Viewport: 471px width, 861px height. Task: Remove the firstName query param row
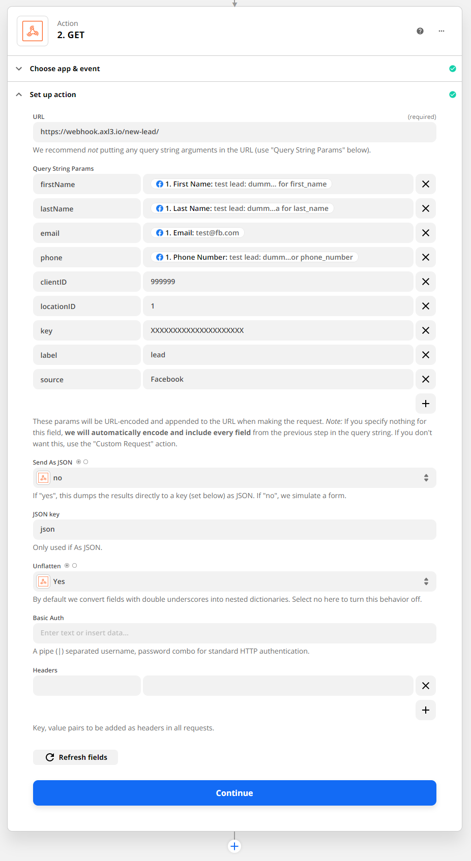(x=426, y=184)
